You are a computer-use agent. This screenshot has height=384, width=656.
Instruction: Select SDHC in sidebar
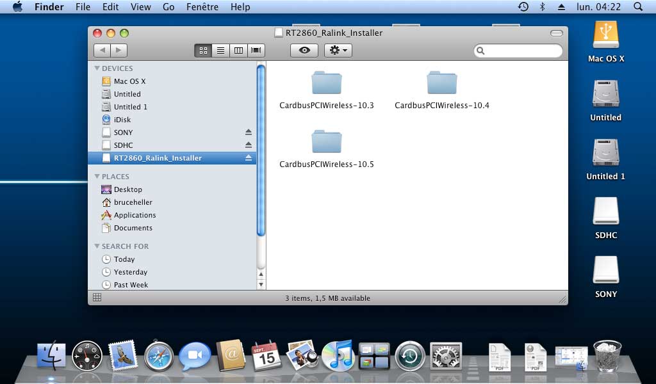click(x=172, y=145)
